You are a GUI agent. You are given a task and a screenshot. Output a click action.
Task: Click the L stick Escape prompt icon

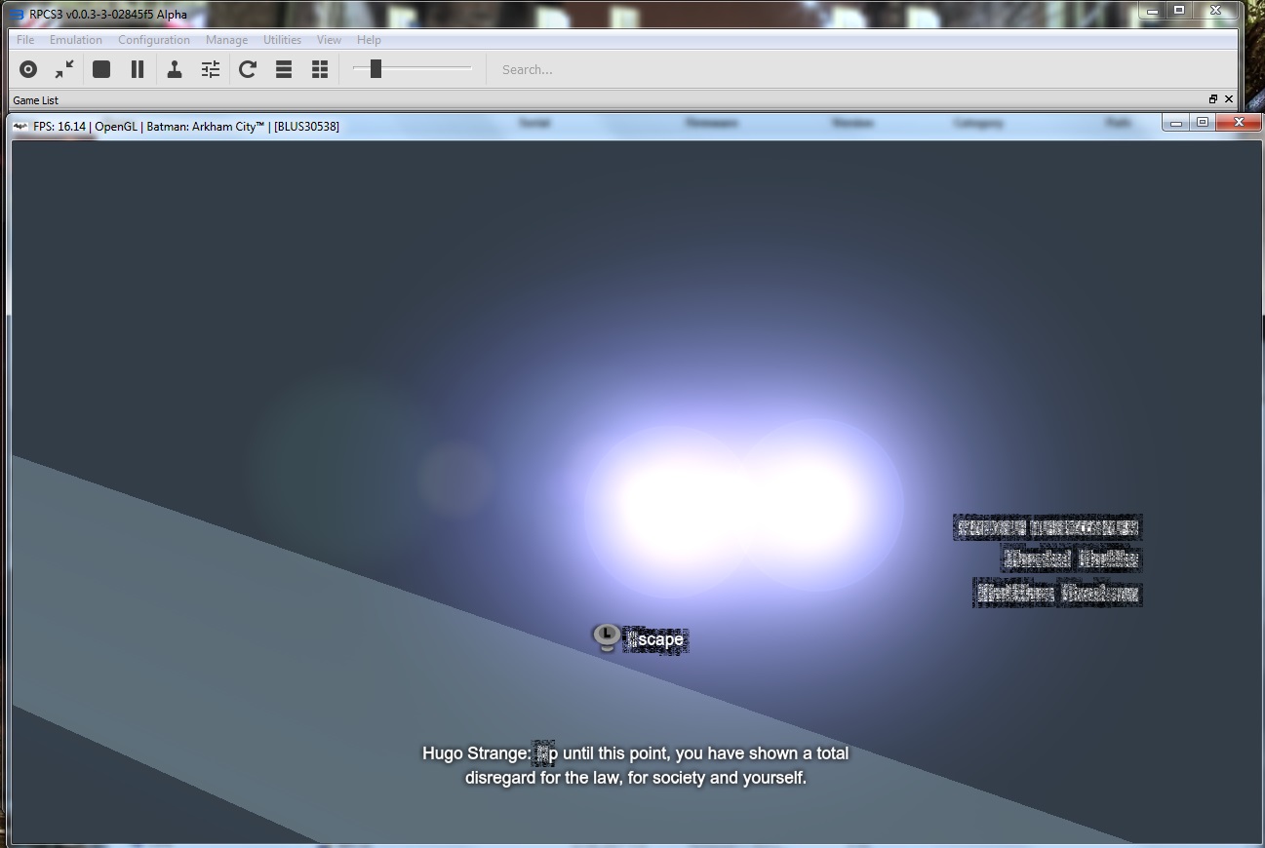point(606,637)
